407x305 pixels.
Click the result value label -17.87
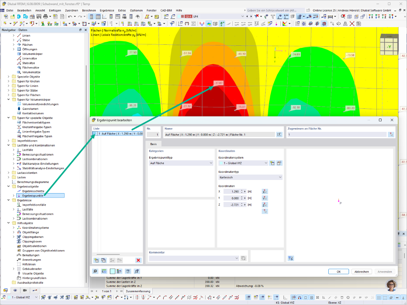218,83
